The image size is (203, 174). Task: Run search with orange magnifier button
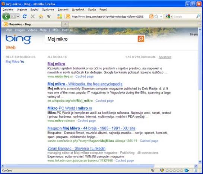pos(141,39)
